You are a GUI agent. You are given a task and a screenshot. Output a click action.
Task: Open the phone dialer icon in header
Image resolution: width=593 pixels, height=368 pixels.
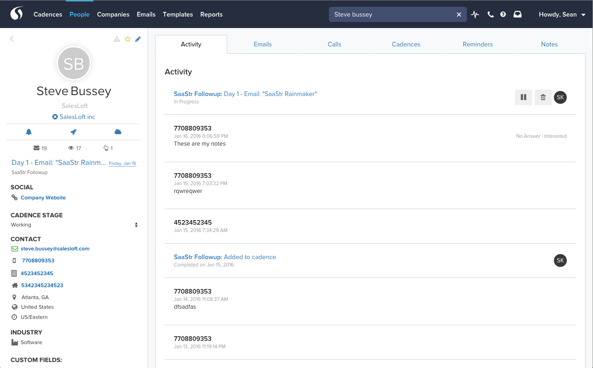pos(490,15)
